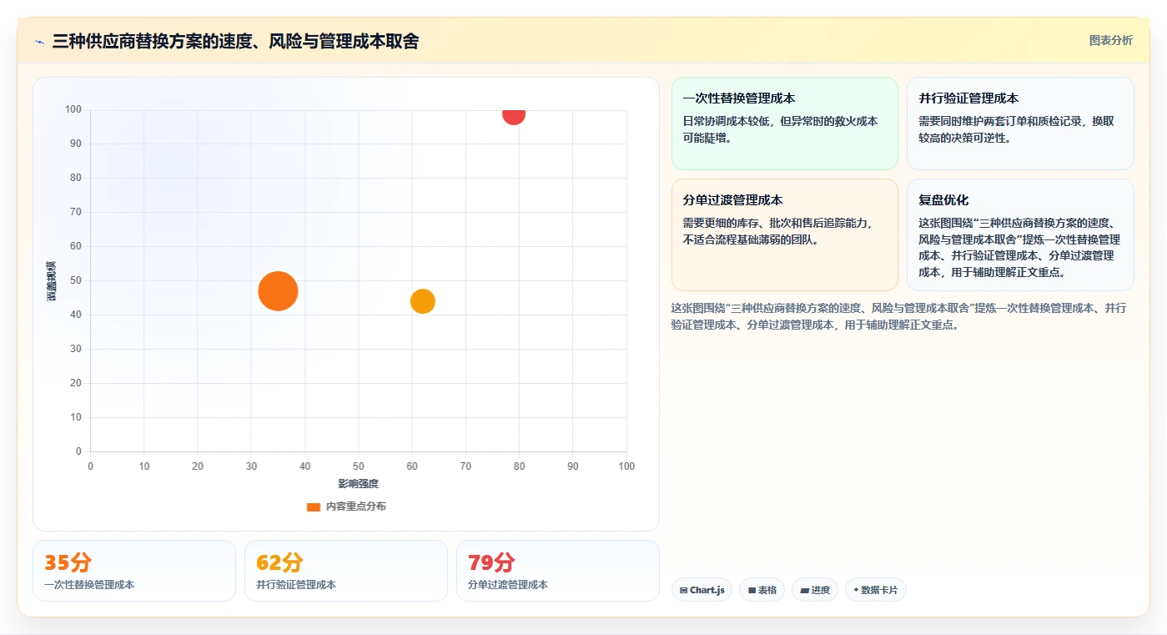This screenshot has height=635, width=1167.
Task: Toggle the 内容重点分布 legend swatch
Action: (x=313, y=506)
